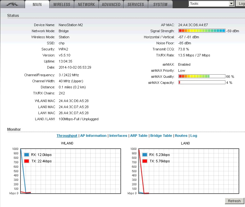The image size is (245, 207).
Task: Select the TX/RX Chains value 2X2
Action: pos(62,93)
